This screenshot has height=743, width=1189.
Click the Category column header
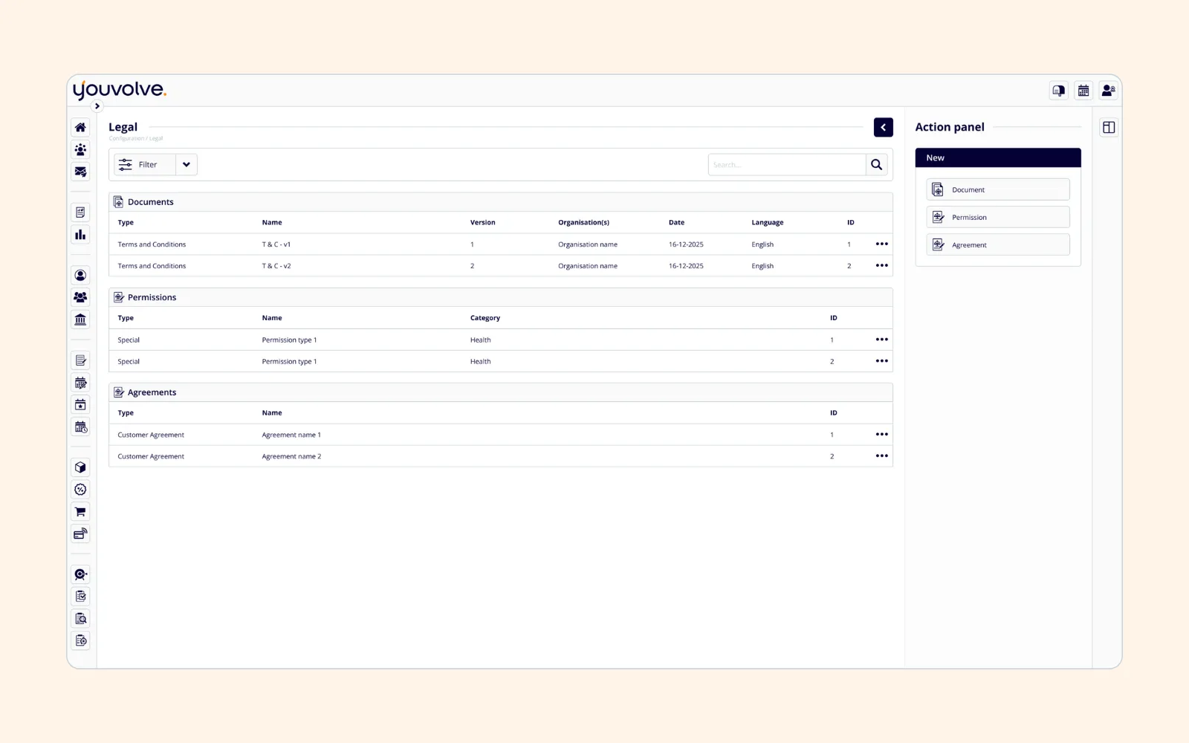485,318
